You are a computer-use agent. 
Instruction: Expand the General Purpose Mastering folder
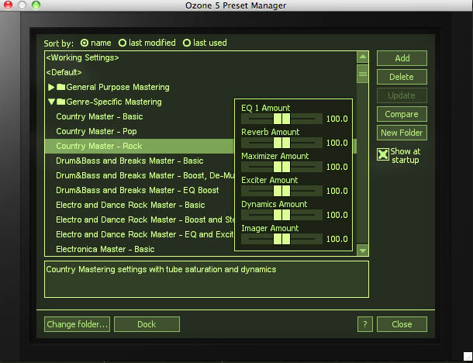coord(51,87)
